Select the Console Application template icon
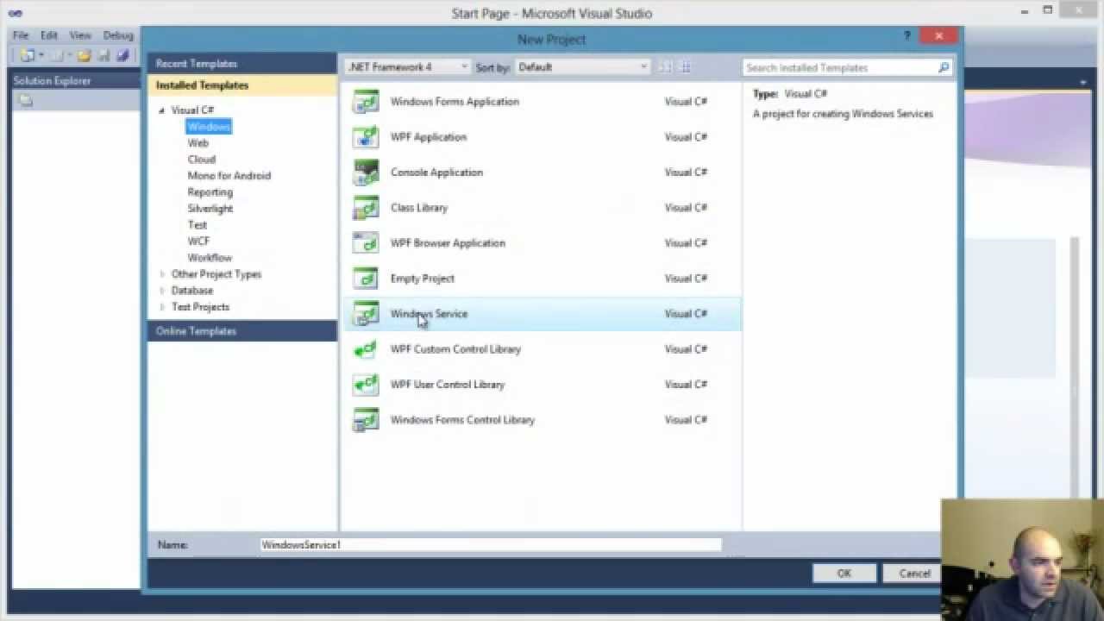The width and height of the screenshot is (1104, 621). pos(366,172)
